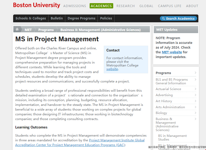This screenshot has height=150, width=206.
Task: Open the Campus Life navigation item
Action: tap(170, 6)
